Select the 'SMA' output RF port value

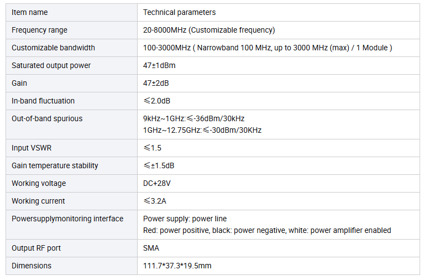[x=151, y=248]
